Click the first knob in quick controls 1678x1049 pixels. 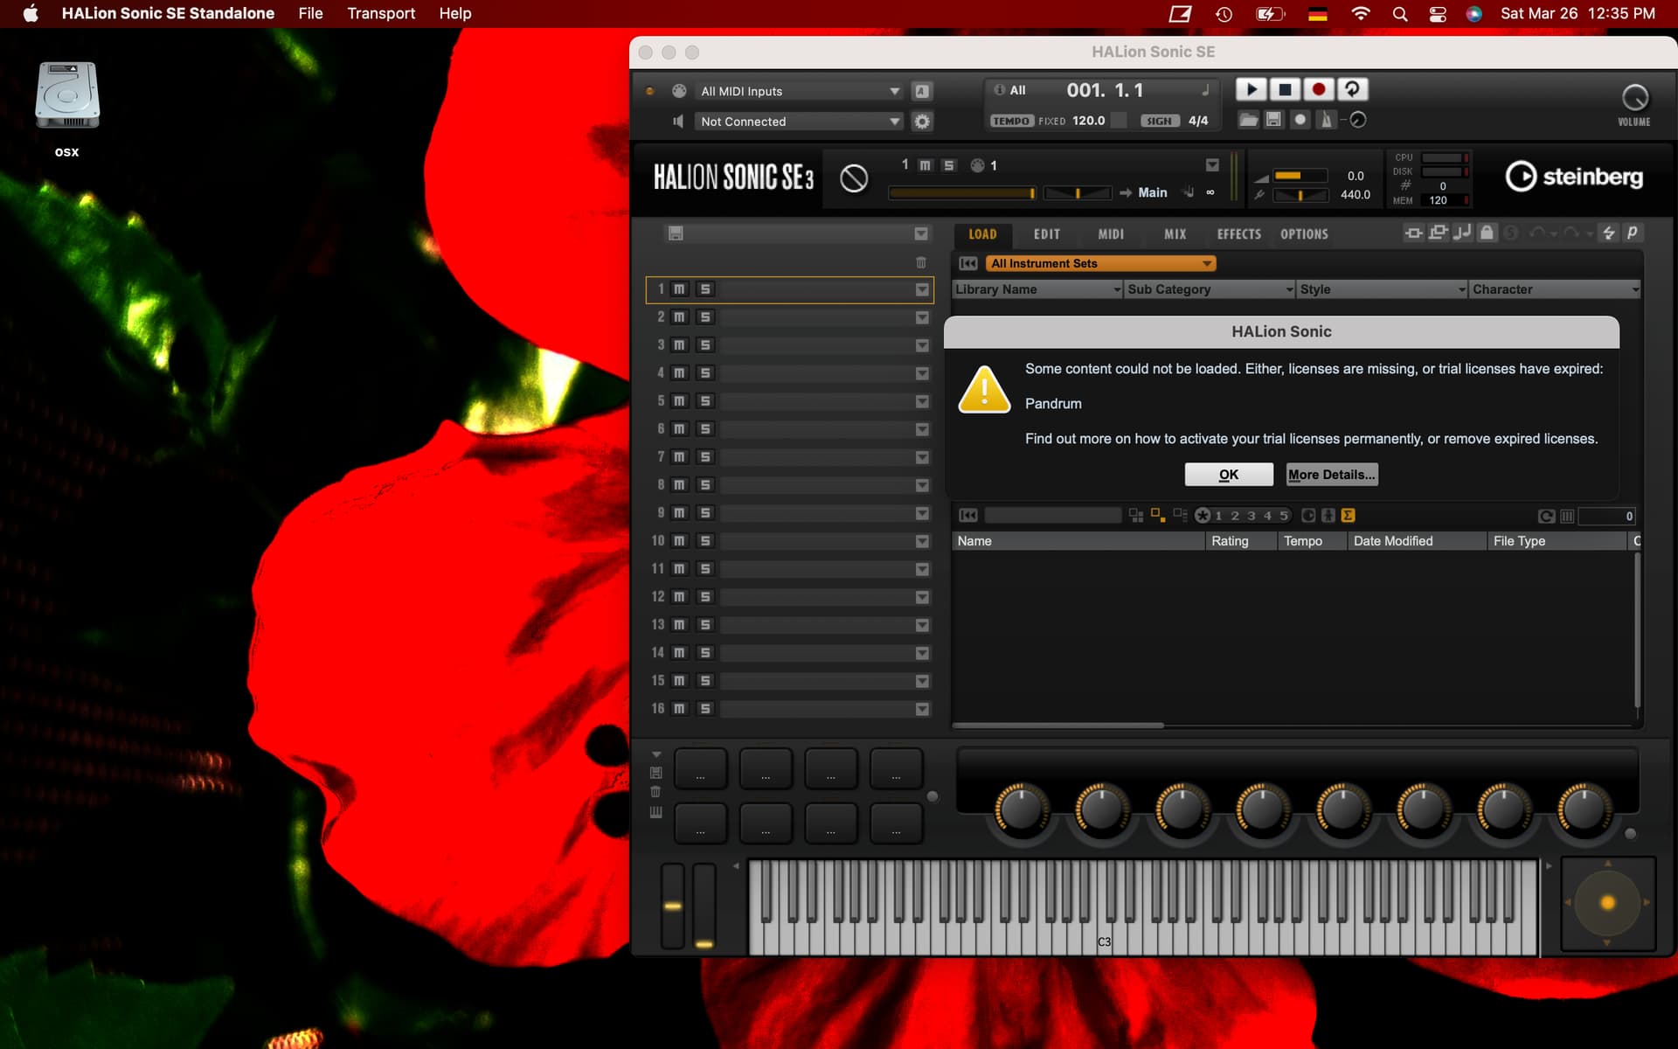1021,809
